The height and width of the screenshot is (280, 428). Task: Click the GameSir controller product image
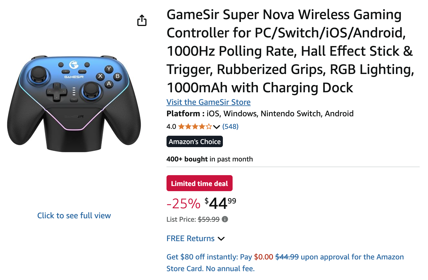pos(74,103)
